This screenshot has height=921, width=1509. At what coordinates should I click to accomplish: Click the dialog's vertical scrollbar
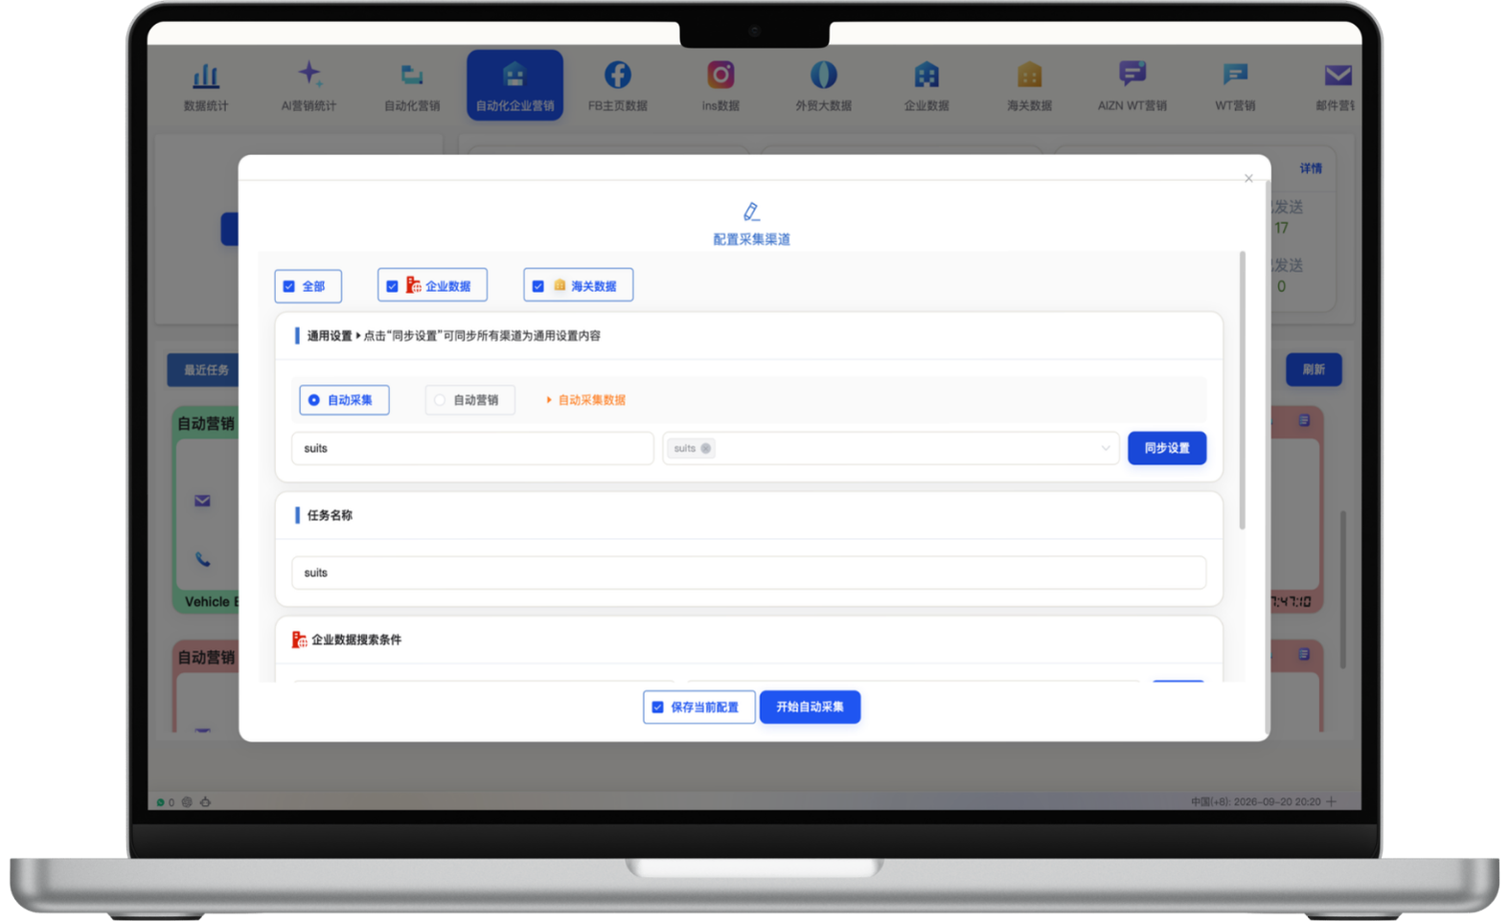point(1243,391)
